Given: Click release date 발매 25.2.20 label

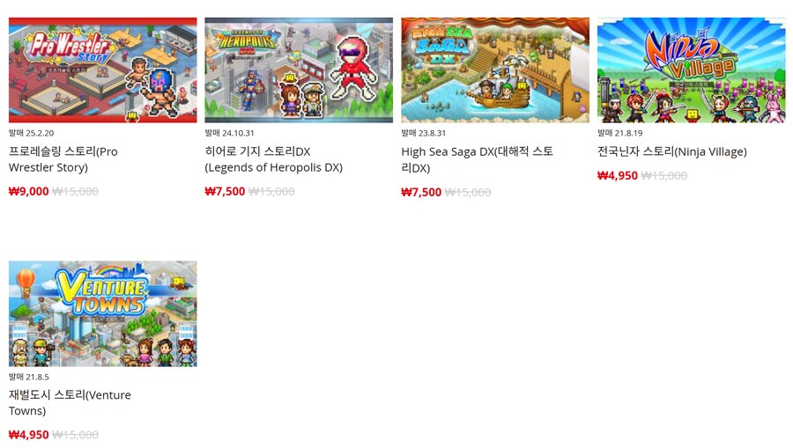Looking at the screenshot, I should click(32, 133).
